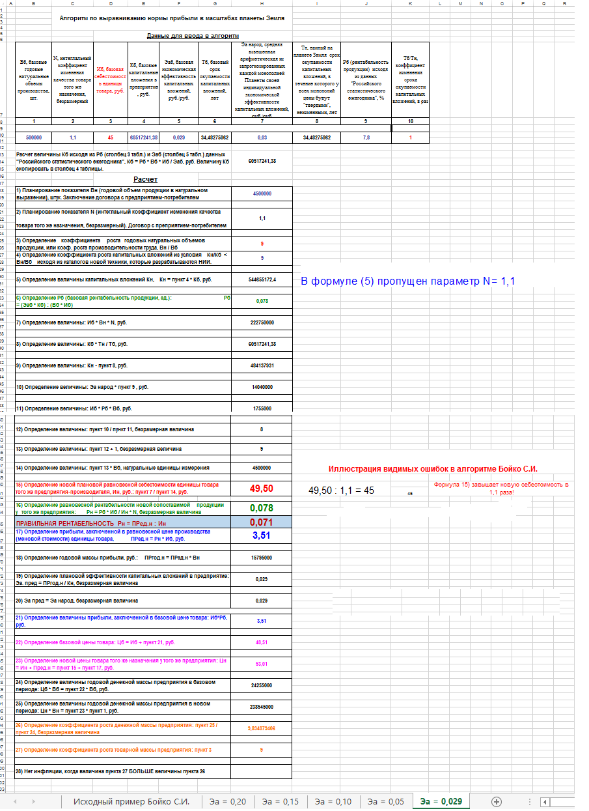Click the 'Расчет' section heading
Screen dimensions: 589x811
tap(146, 178)
